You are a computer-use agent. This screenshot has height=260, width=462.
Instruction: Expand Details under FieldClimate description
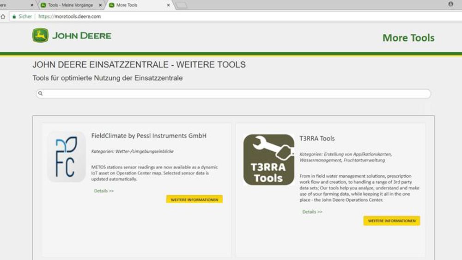(103, 191)
